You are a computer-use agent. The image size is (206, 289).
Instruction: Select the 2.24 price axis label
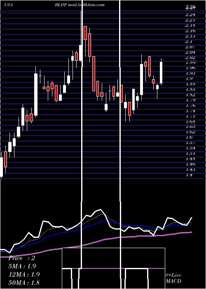(x=190, y=15)
